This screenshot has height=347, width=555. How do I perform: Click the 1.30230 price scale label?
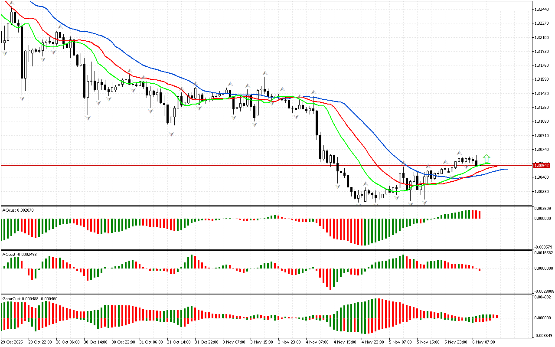pyautogui.click(x=542, y=191)
